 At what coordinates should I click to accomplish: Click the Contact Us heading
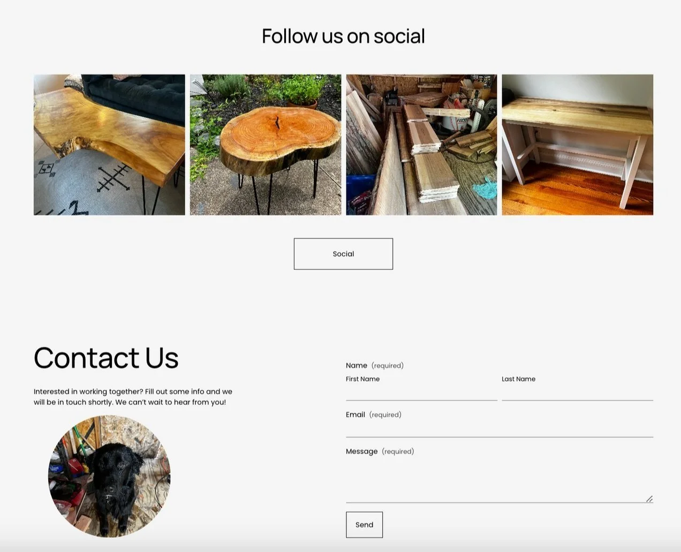[106, 358]
